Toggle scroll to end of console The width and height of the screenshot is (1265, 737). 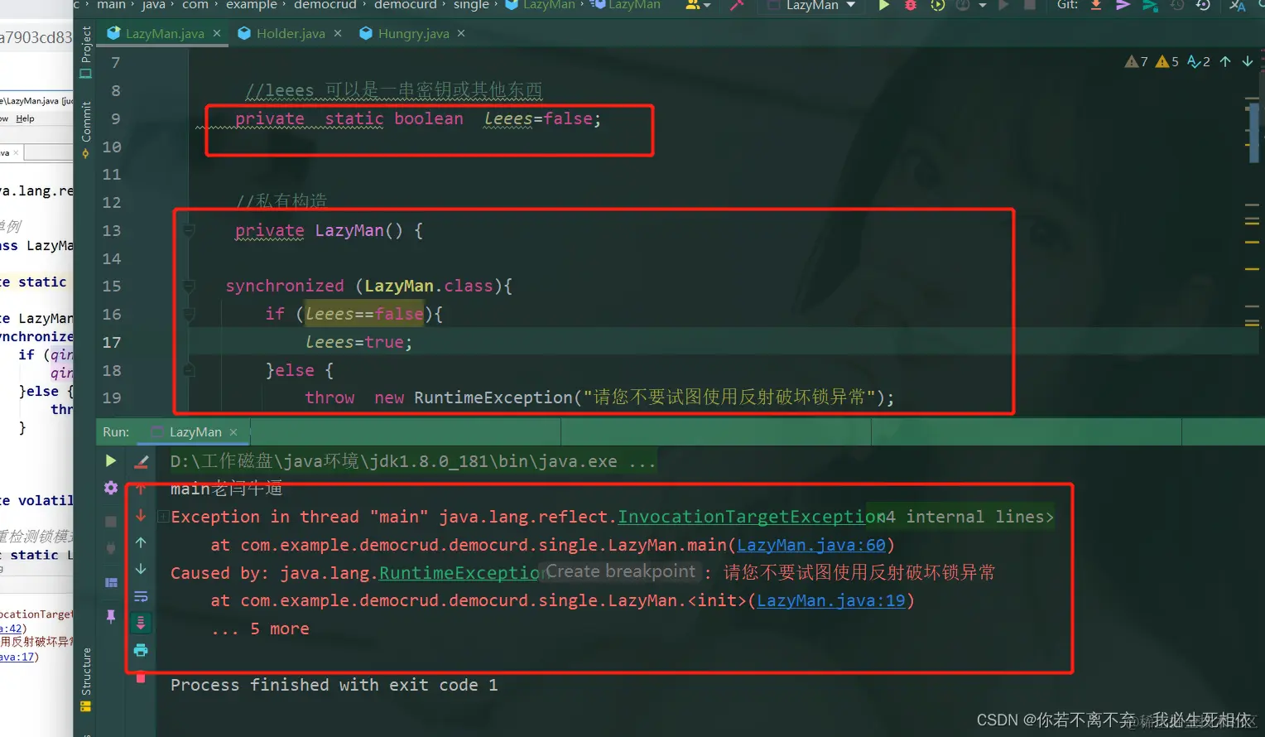pos(141,623)
